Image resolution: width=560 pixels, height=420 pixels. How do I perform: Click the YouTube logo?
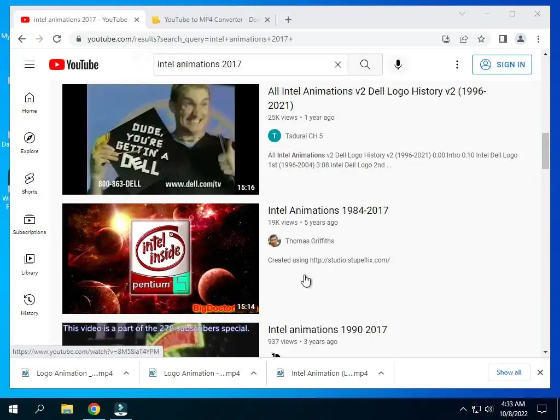point(74,65)
